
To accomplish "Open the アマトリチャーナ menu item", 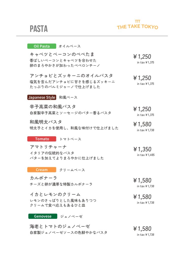I will tap(48, 147).
